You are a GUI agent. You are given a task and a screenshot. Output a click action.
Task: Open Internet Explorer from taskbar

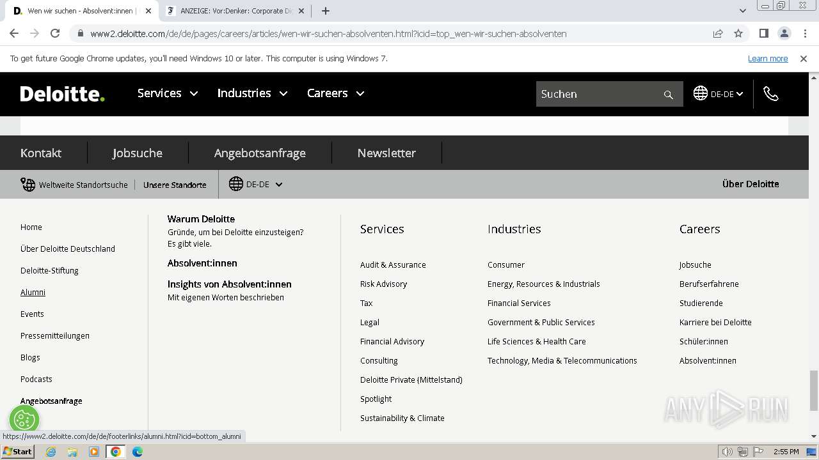(x=51, y=452)
